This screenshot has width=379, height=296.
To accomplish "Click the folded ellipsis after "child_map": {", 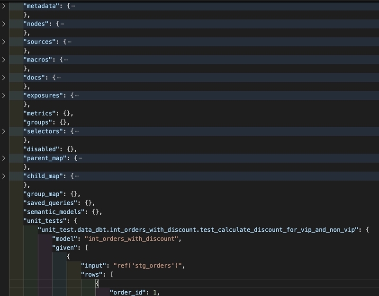I will coord(77,176).
